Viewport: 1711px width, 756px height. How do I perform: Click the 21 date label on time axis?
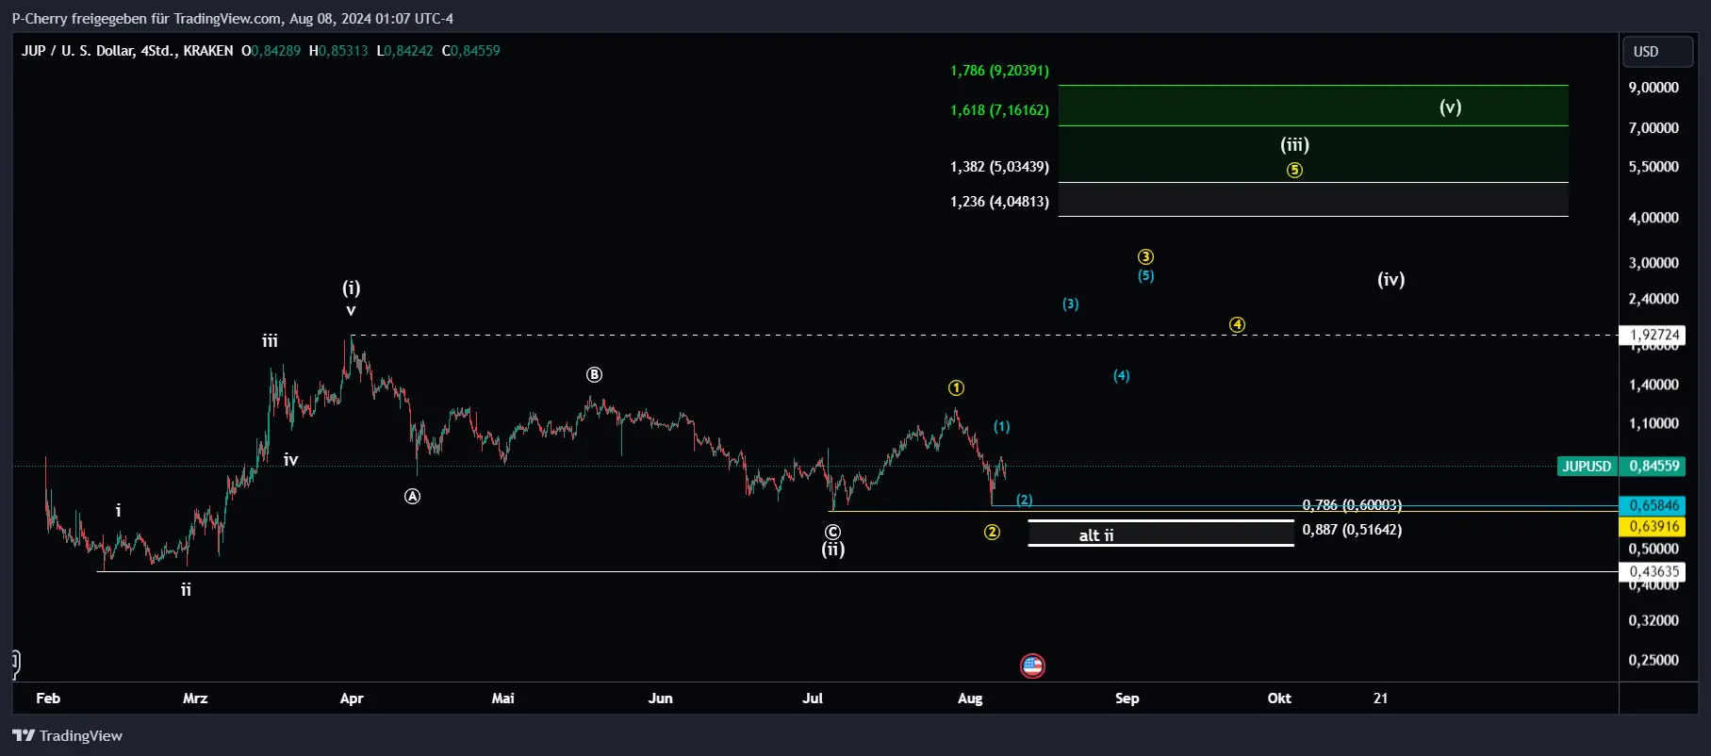coord(1380,698)
